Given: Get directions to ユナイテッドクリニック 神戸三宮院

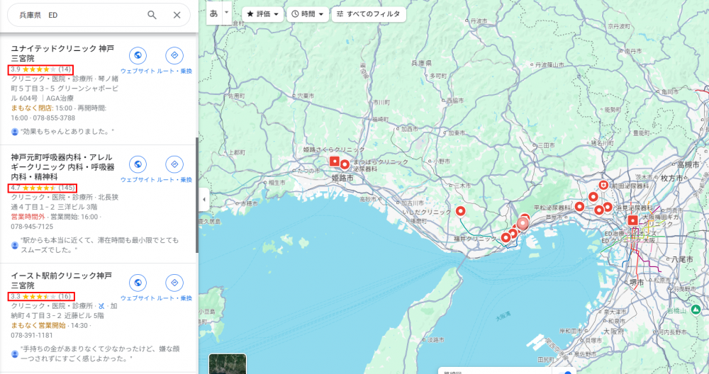Looking at the screenshot, I should (x=174, y=56).
